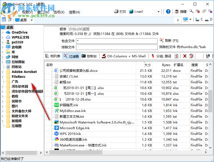Select drive C icon
This screenshot has height=162, width=214.
click(x=199, y=19)
